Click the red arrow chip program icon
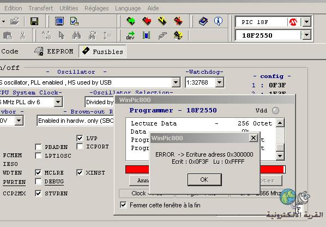This screenshot has width=326, height=227. tap(147, 21)
